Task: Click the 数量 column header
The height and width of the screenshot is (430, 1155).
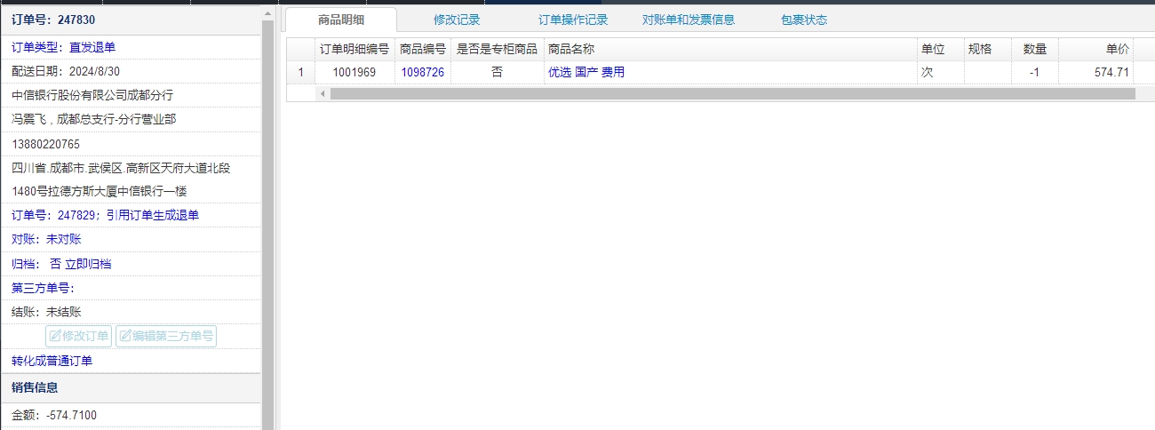Action: click(x=1034, y=50)
